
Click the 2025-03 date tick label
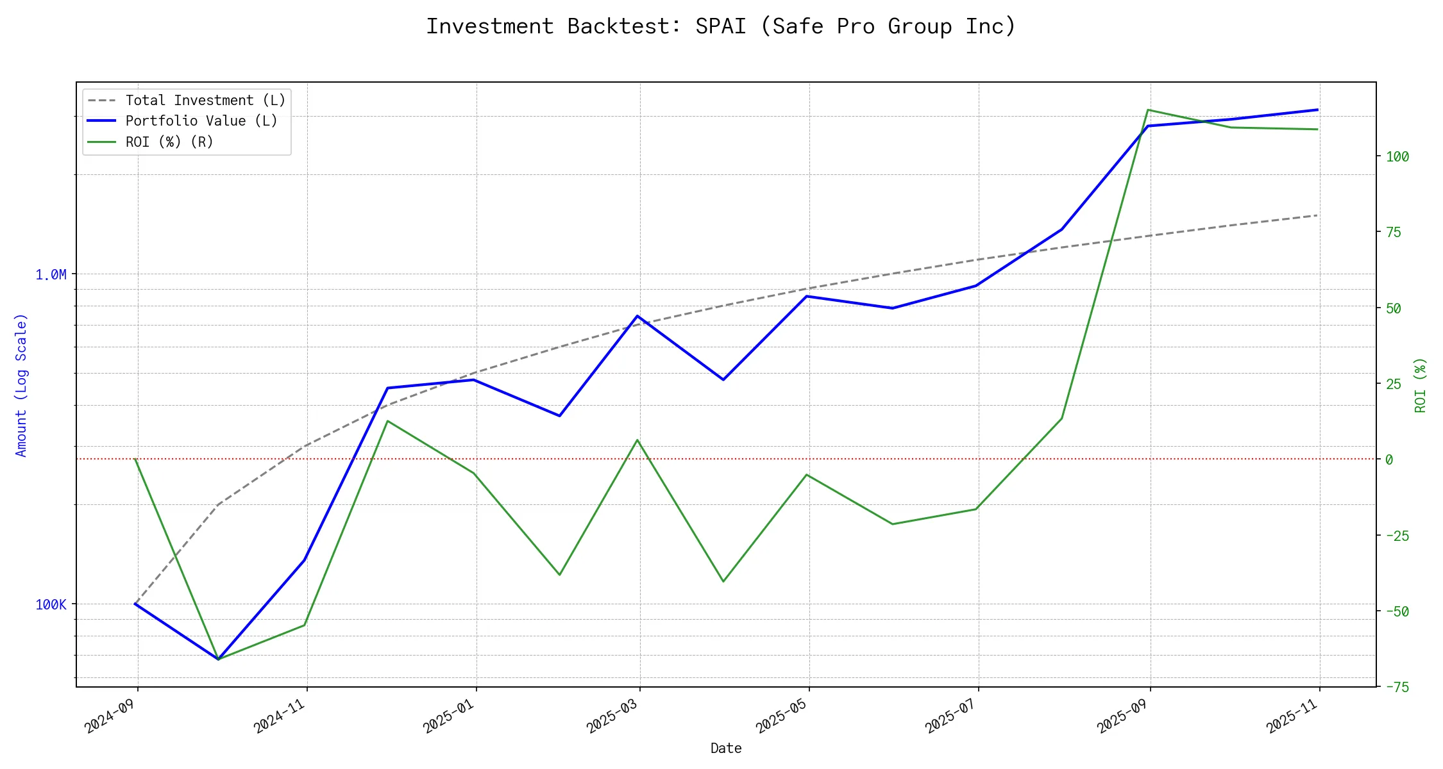pos(612,716)
